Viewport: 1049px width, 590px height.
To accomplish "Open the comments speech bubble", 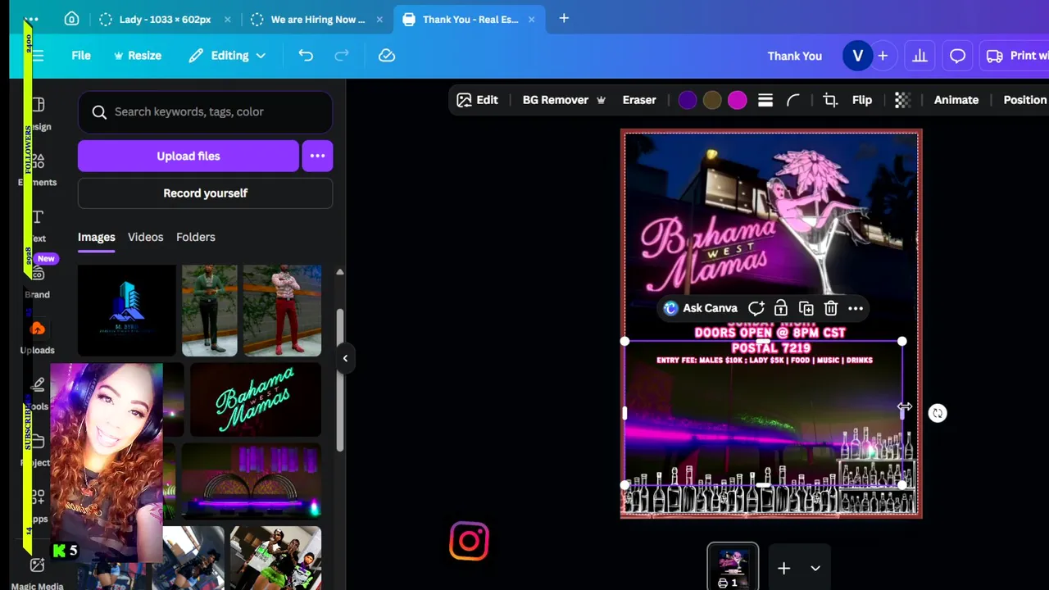I will [957, 56].
